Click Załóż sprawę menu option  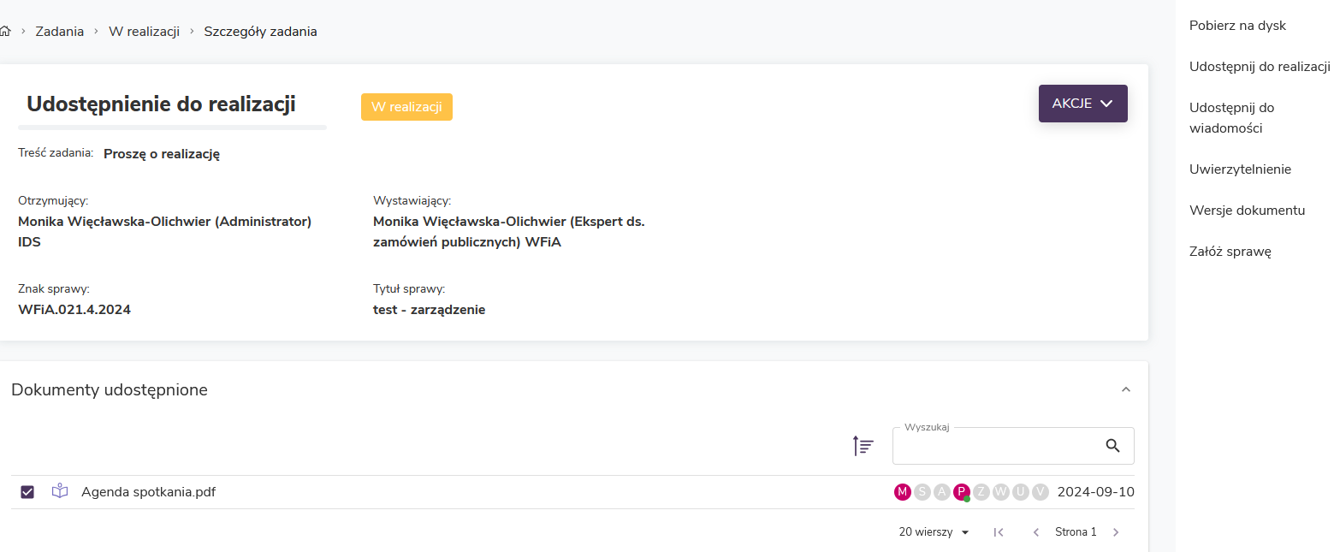click(x=1230, y=252)
